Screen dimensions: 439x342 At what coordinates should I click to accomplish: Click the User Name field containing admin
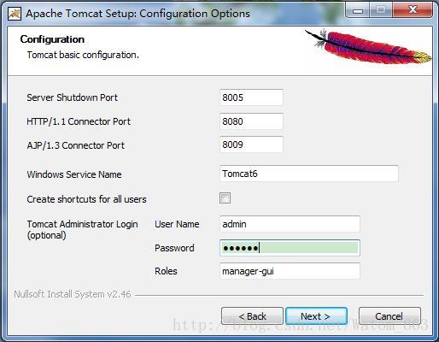290,224
